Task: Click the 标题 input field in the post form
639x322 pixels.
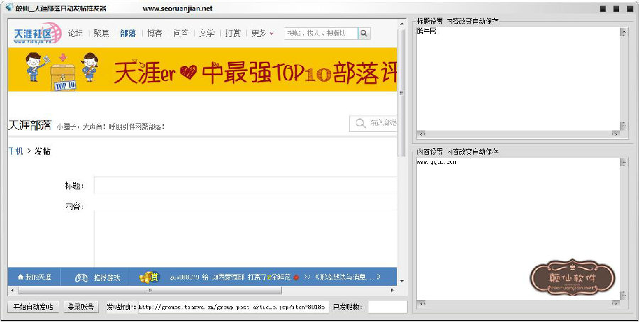Action: pyautogui.click(x=244, y=186)
